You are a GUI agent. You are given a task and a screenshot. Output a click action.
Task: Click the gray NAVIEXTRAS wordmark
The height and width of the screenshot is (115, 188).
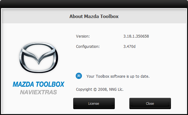coord(38,92)
